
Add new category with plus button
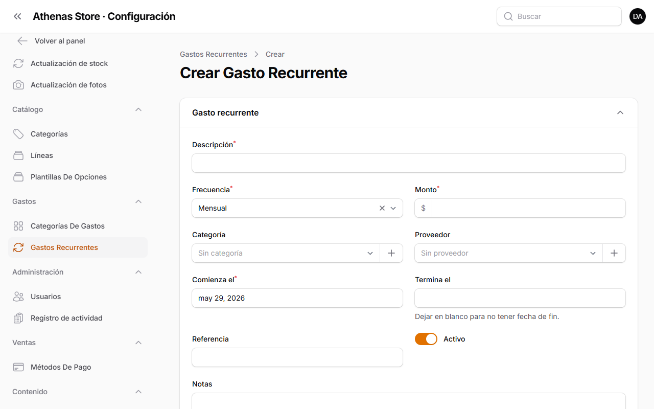coord(391,253)
